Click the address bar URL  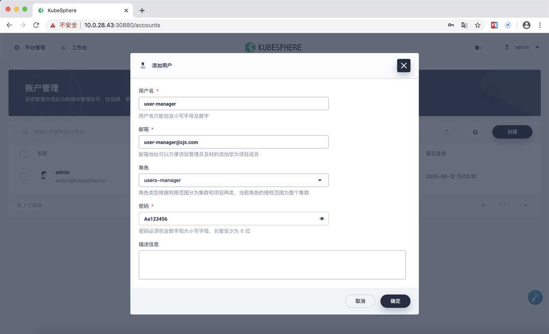click(122, 25)
